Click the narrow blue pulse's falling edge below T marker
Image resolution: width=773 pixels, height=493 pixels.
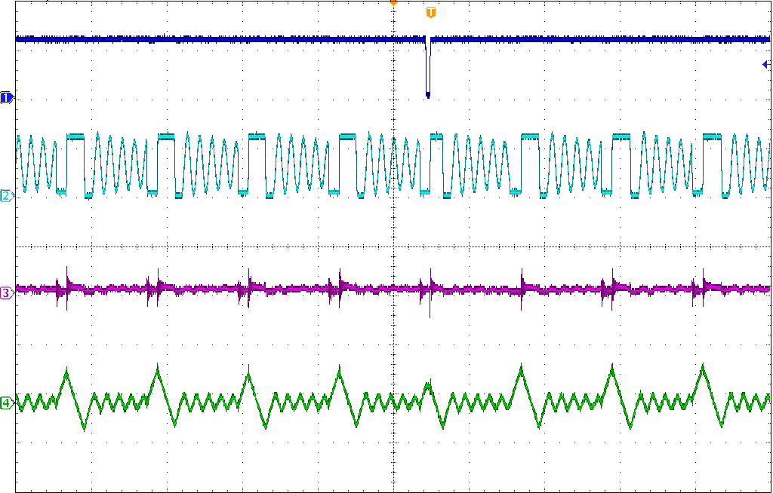click(x=427, y=68)
